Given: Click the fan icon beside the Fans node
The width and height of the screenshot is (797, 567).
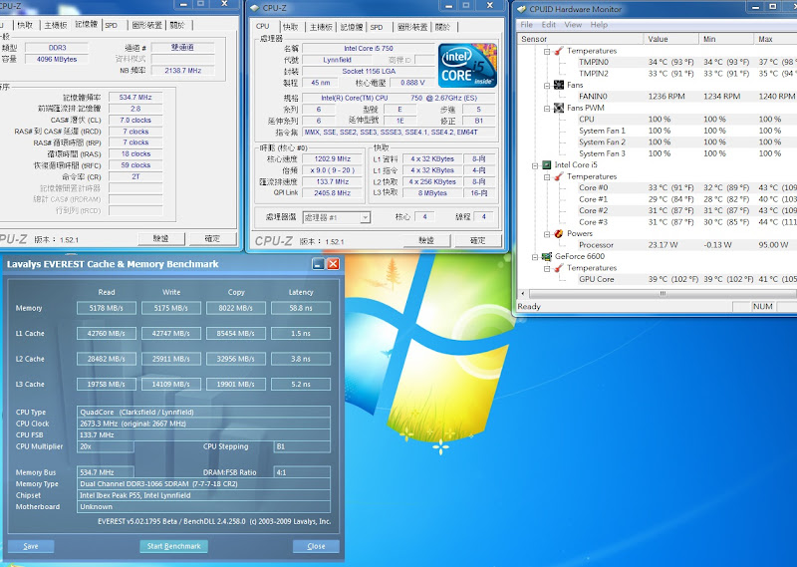Looking at the screenshot, I should tap(559, 85).
